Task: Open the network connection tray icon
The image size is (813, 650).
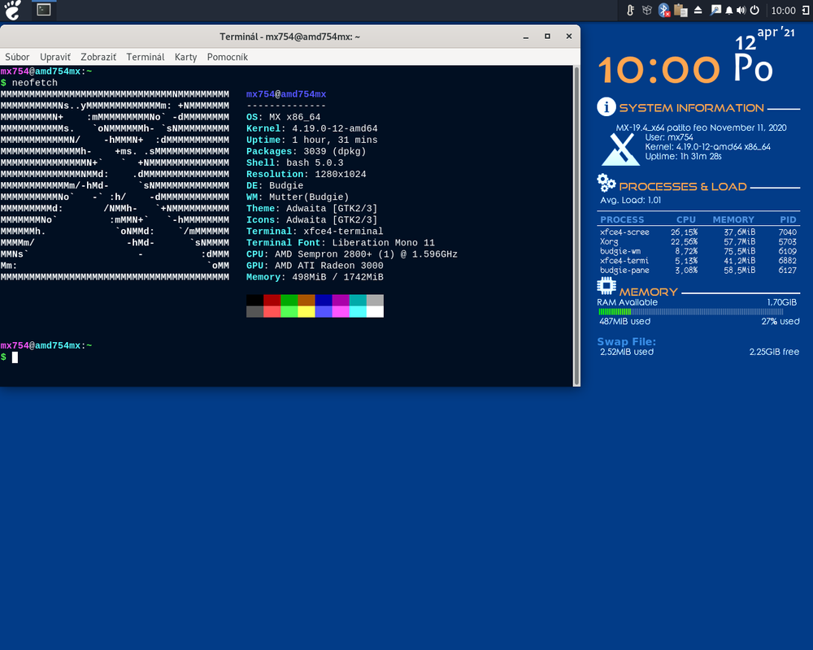Action: tap(715, 10)
